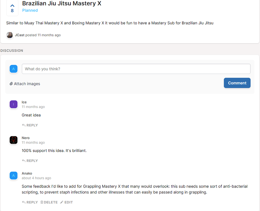Click Anako's blue avatar beside the comment
The image size is (260, 211).
click(x=14, y=176)
